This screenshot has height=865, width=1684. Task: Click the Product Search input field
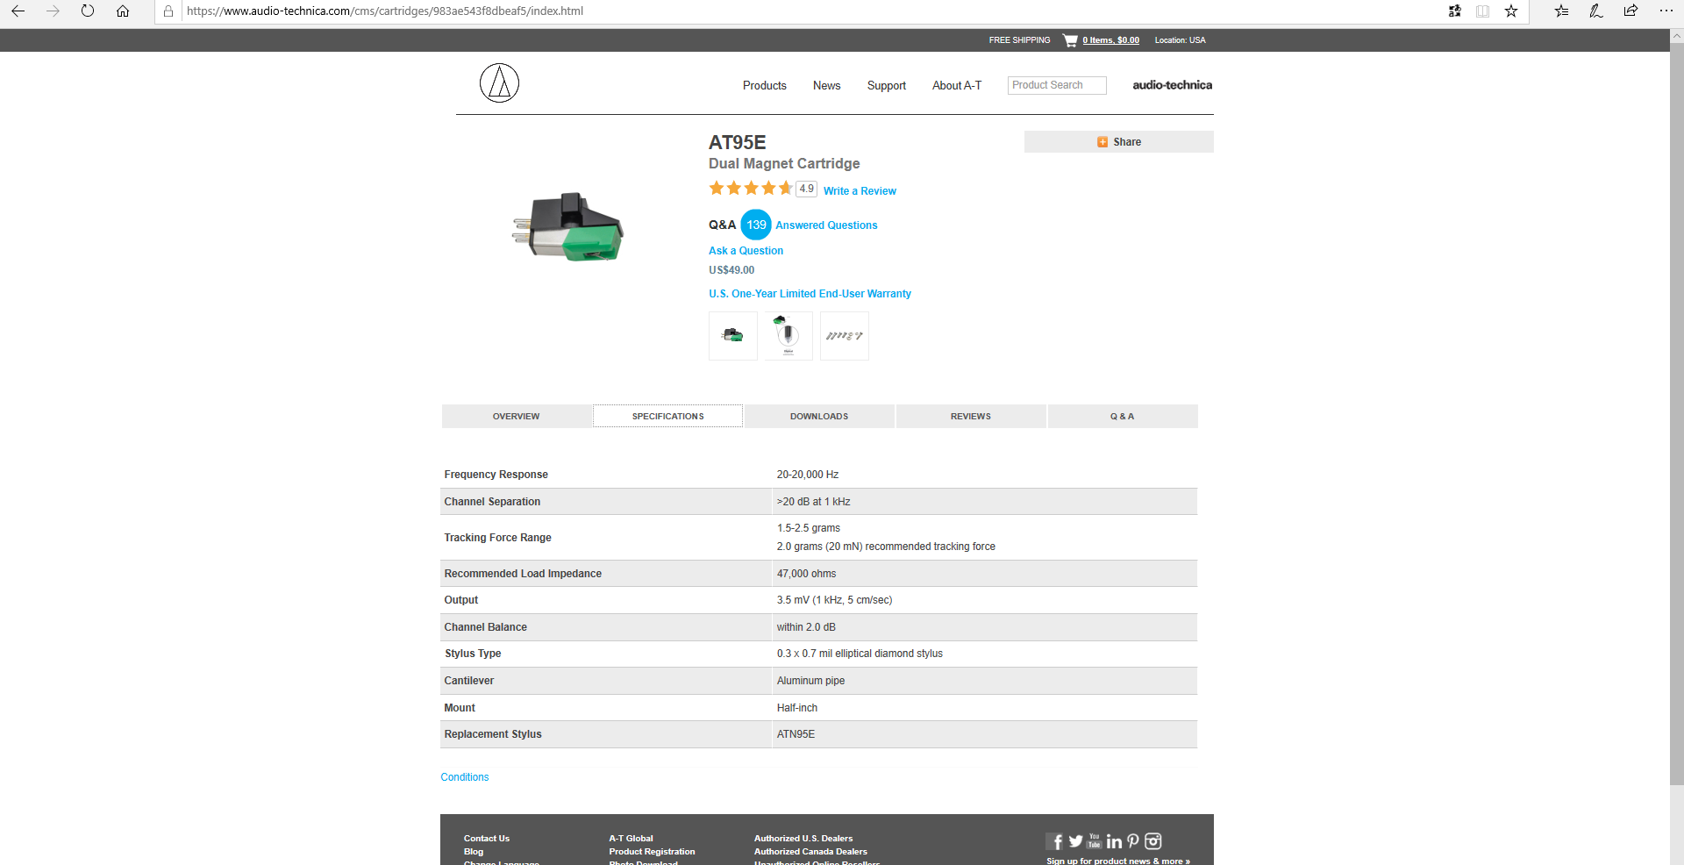(1056, 85)
